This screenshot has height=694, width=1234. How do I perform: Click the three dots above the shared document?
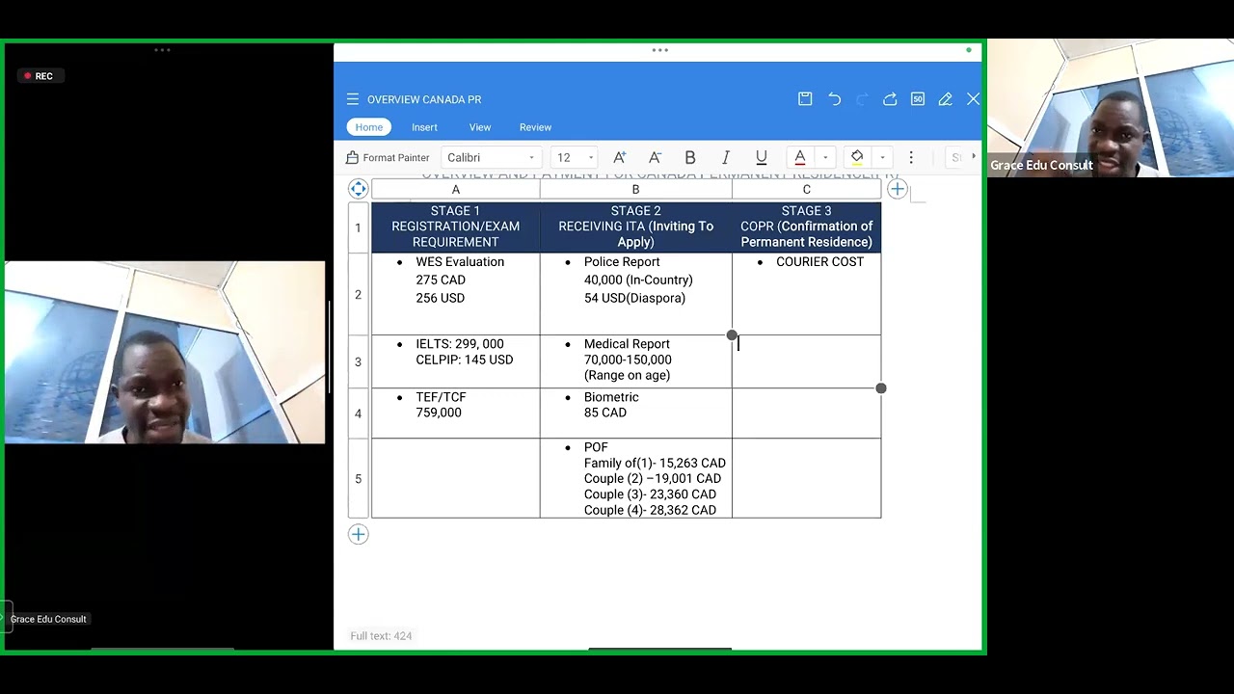click(660, 49)
